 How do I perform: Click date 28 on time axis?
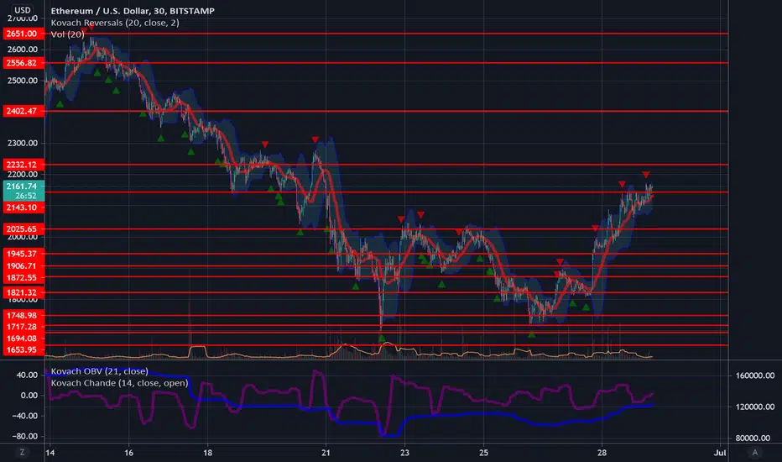pos(602,453)
